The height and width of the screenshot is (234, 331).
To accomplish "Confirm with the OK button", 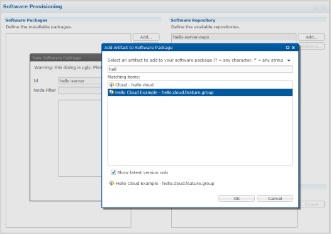I will tap(237, 198).
